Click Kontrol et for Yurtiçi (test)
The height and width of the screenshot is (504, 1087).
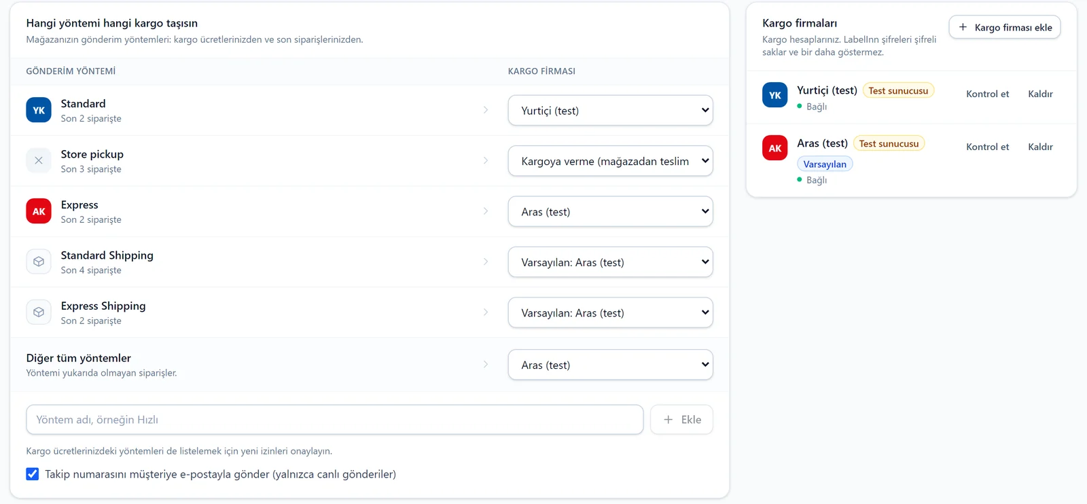point(987,94)
